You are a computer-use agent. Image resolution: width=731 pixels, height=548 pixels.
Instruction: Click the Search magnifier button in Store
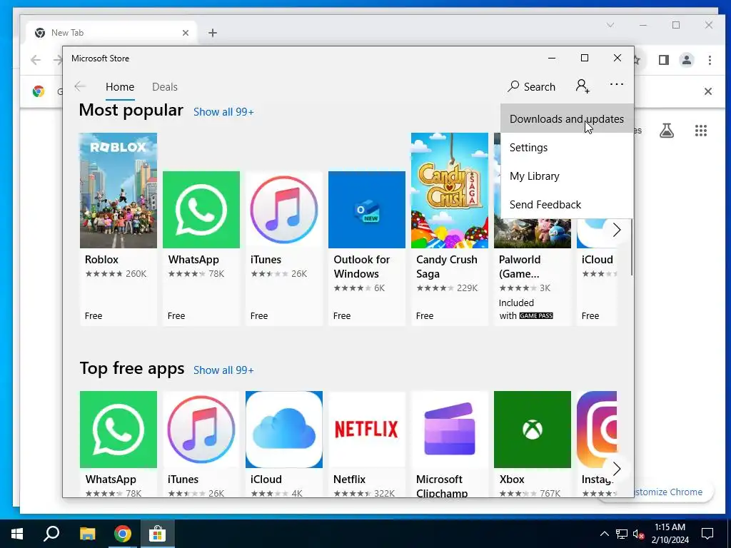pos(531,86)
